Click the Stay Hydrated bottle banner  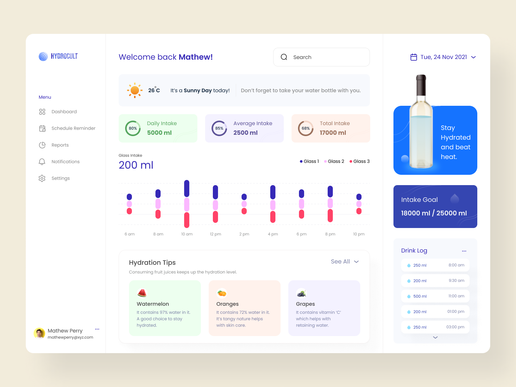[435, 140]
